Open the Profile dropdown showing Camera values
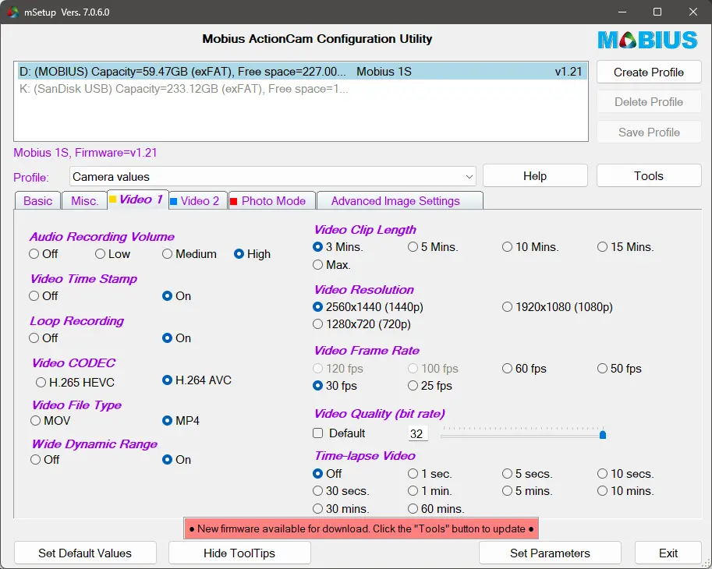Screen dimensions: 712x569 point(272,176)
